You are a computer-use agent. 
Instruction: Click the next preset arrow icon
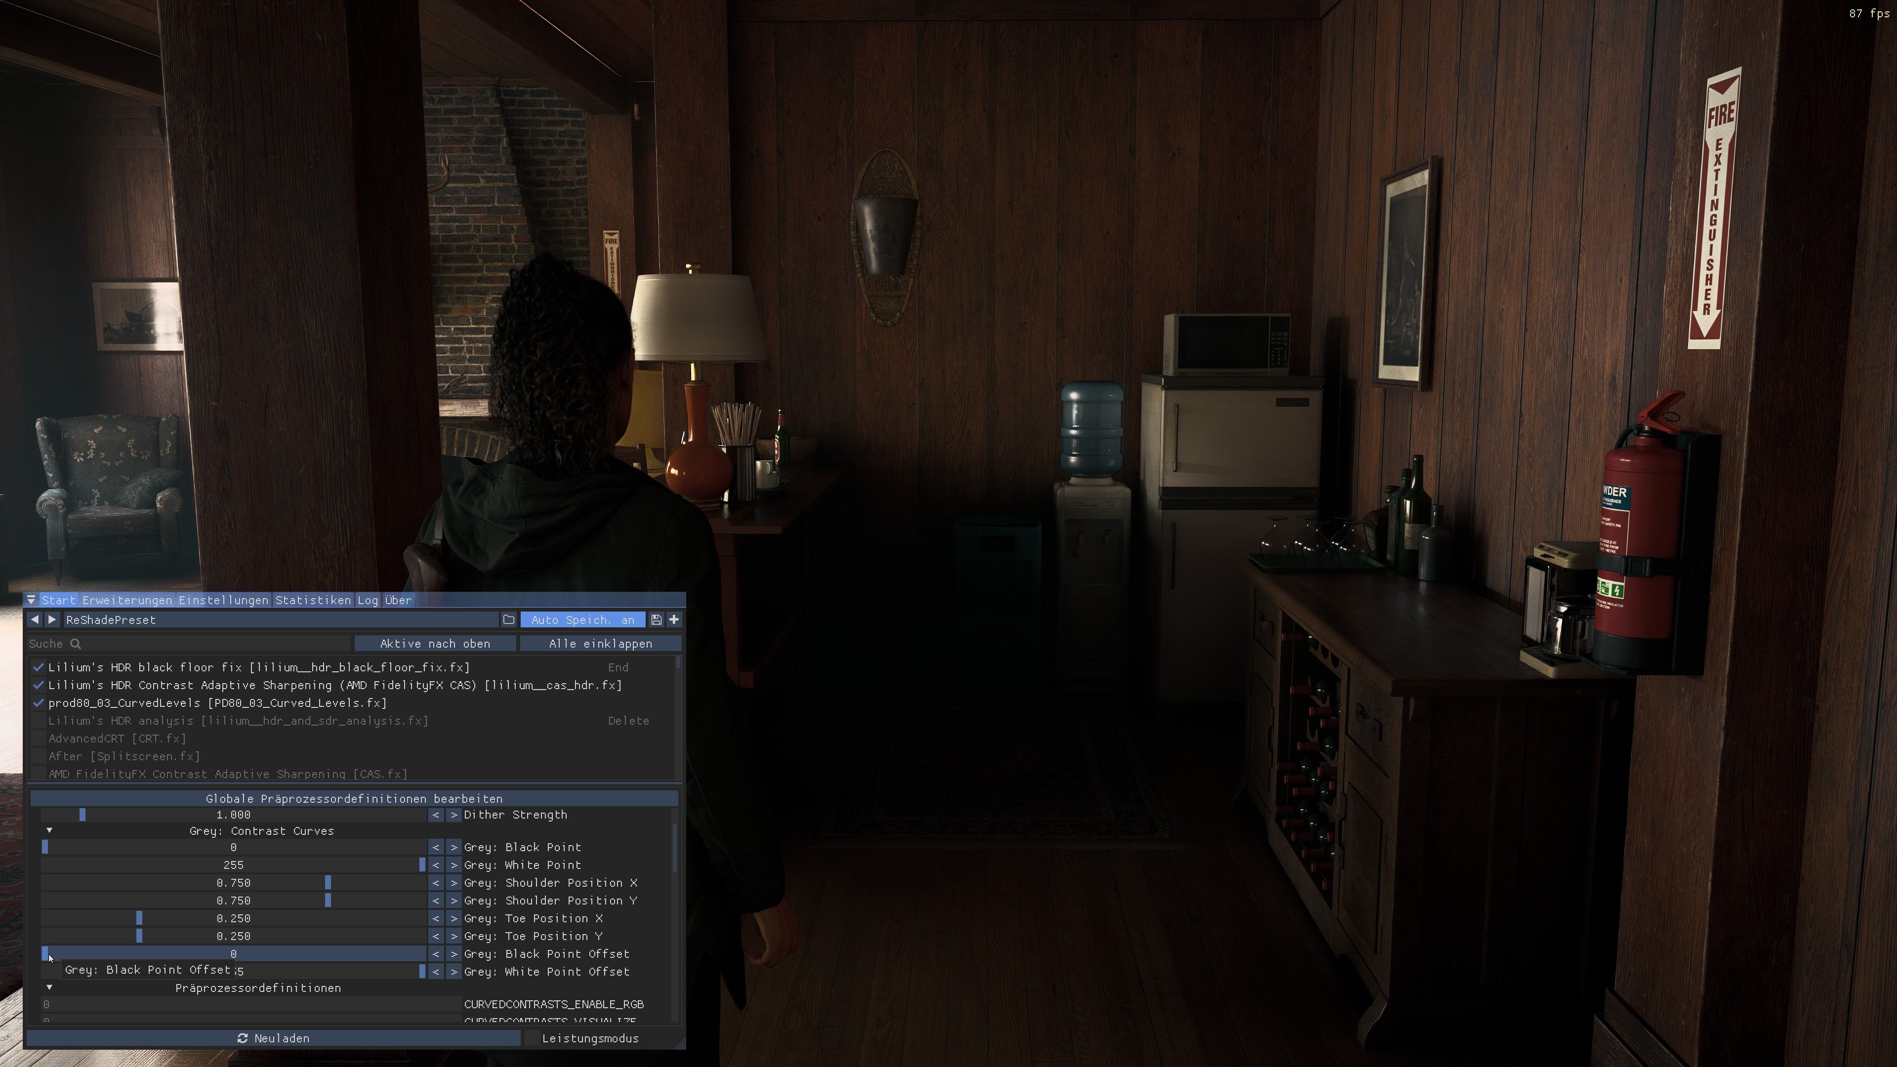51,619
